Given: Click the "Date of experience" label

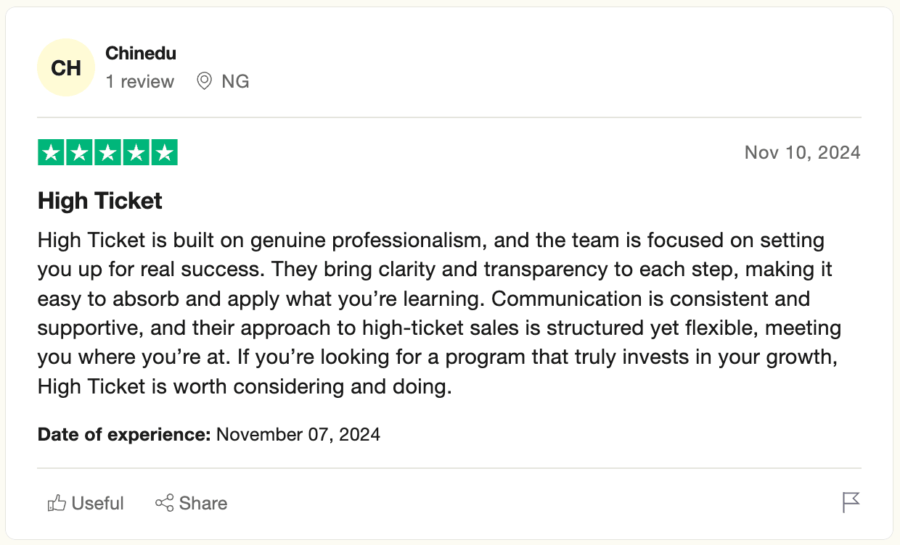Looking at the screenshot, I should [124, 435].
